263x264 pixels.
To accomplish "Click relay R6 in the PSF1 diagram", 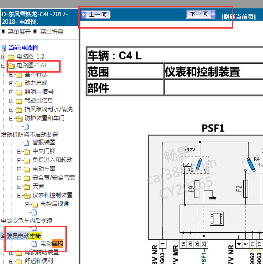I will coord(195,165).
